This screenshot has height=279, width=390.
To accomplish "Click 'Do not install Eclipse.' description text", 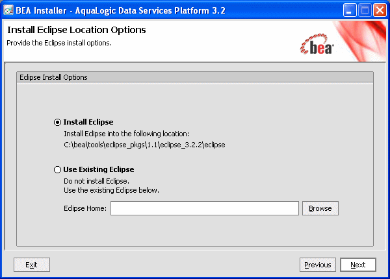I will [x=96, y=181].
